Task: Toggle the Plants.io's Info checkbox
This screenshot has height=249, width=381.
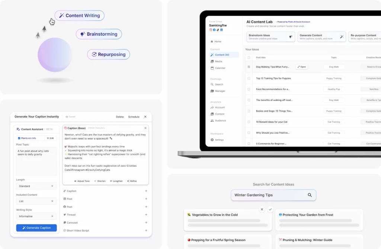Action: coord(19,138)
